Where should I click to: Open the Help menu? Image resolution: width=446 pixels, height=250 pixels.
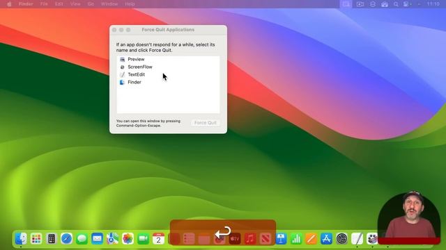(x=130, y=4)
